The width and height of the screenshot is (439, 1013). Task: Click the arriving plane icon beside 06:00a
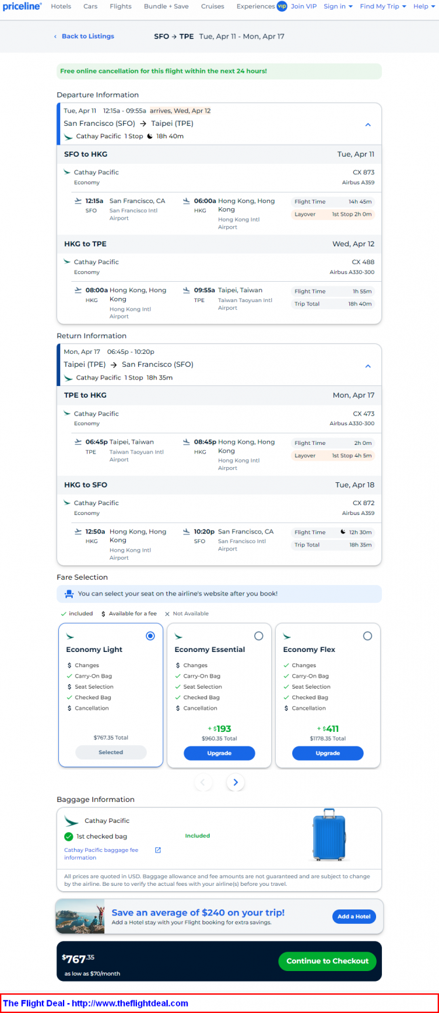187,201
